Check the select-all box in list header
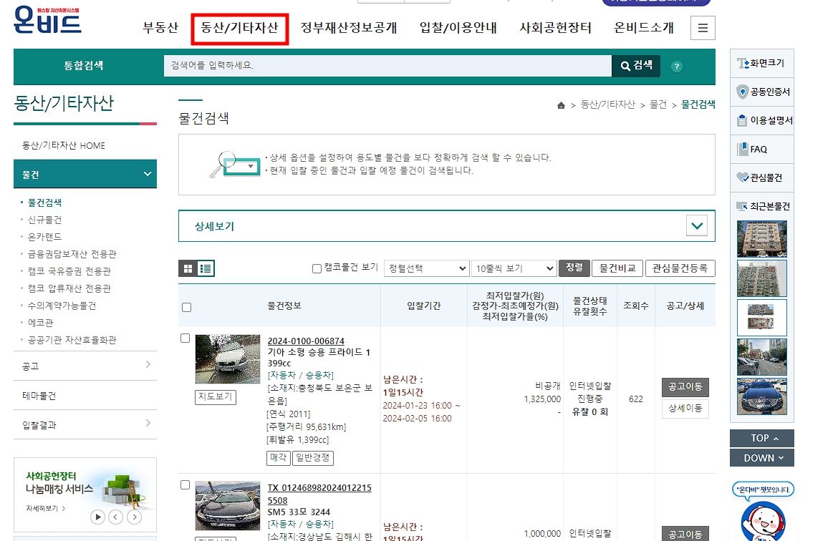Image resolution: width=838 pixels, height=541 pixels. (x=186, y=307)
